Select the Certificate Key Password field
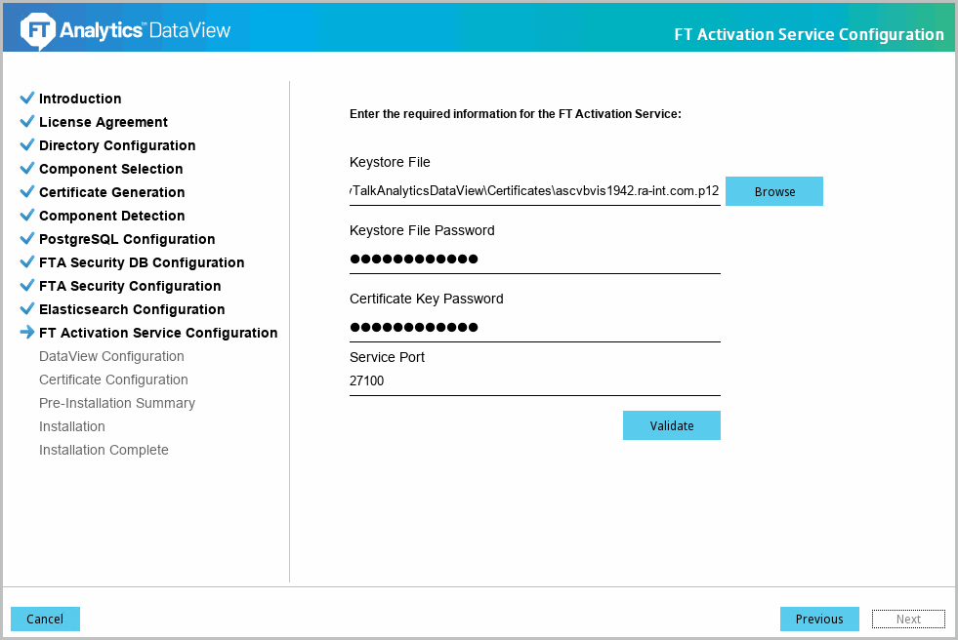The width and height of the screenshot is (958, 640). [x=534, y=328]
